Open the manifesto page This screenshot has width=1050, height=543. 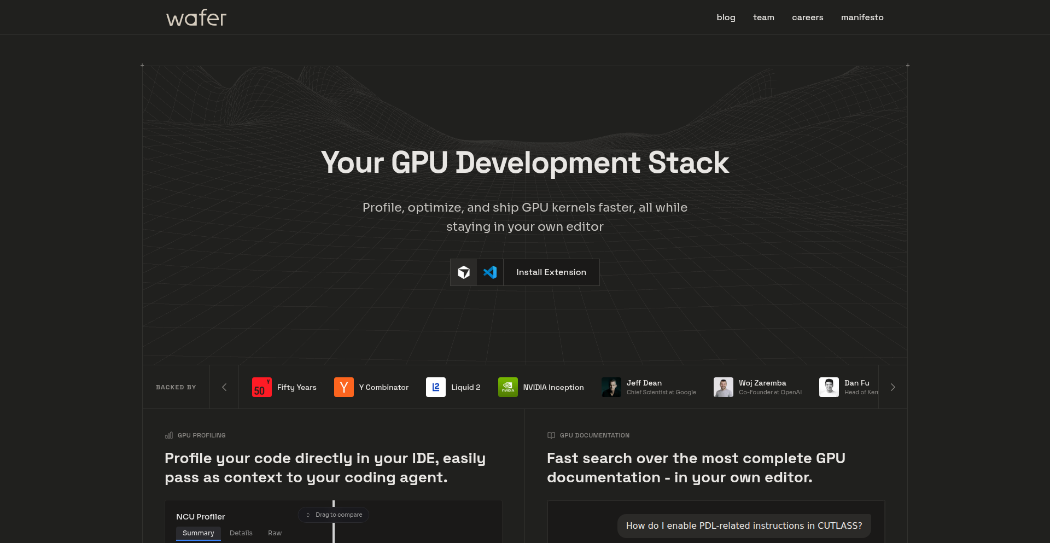(x=862, y=17)
